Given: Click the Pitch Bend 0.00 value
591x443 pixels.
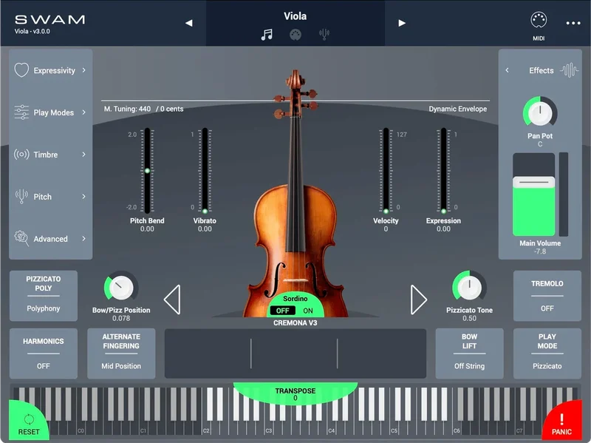Looking at the screenshot, I should click(x=147, y=229).
